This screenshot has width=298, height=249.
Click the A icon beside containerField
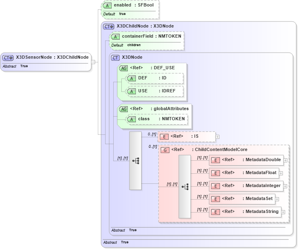click(115, 37)
